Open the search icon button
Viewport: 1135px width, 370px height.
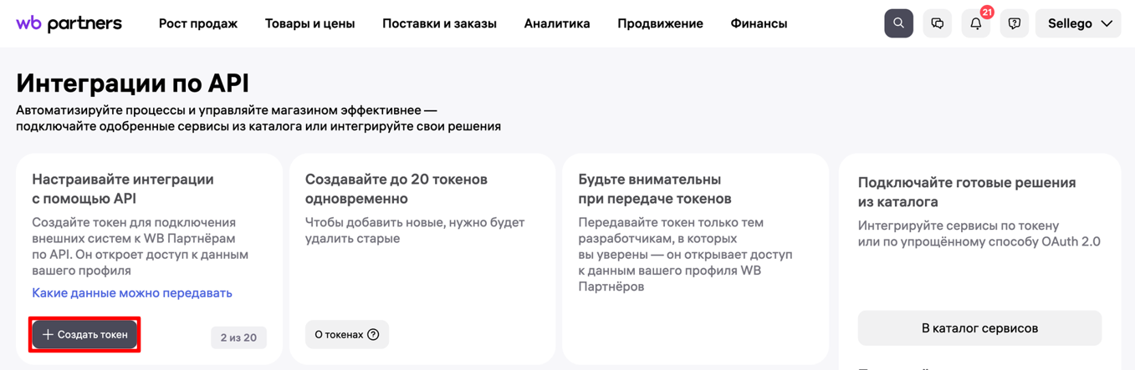click(898, 23)
